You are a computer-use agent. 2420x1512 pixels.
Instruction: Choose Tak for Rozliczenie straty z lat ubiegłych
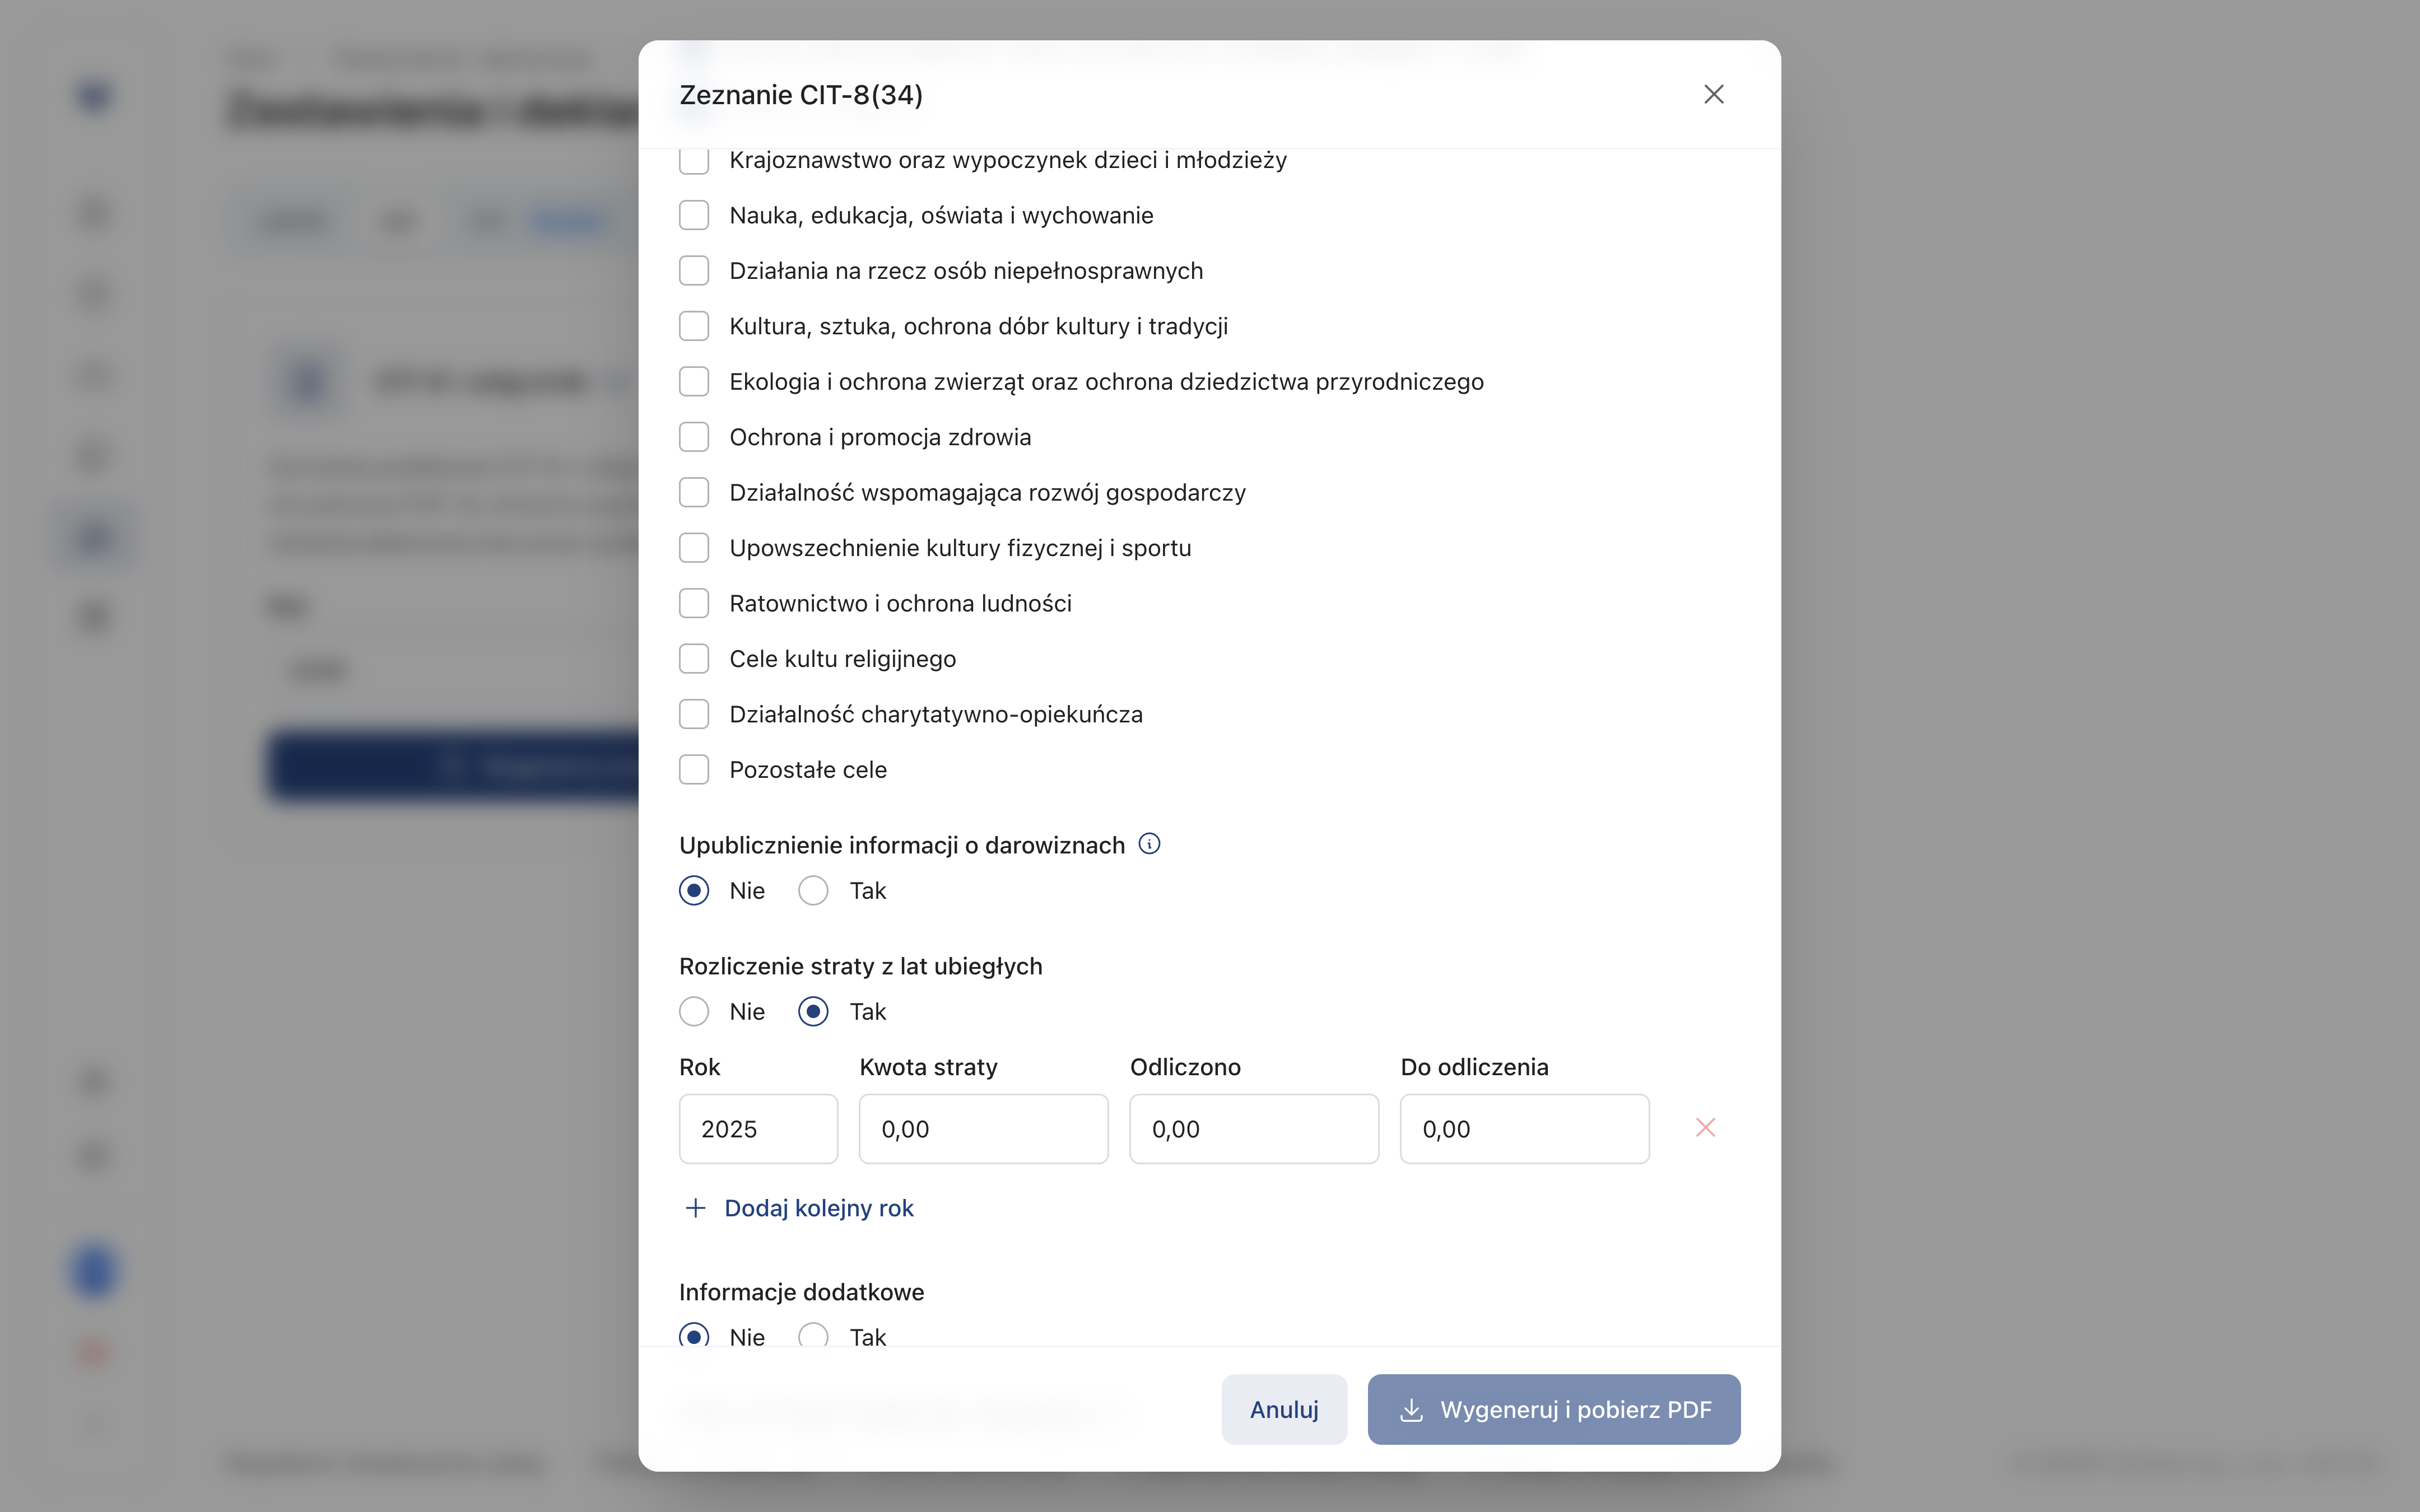click(814, 1012)
